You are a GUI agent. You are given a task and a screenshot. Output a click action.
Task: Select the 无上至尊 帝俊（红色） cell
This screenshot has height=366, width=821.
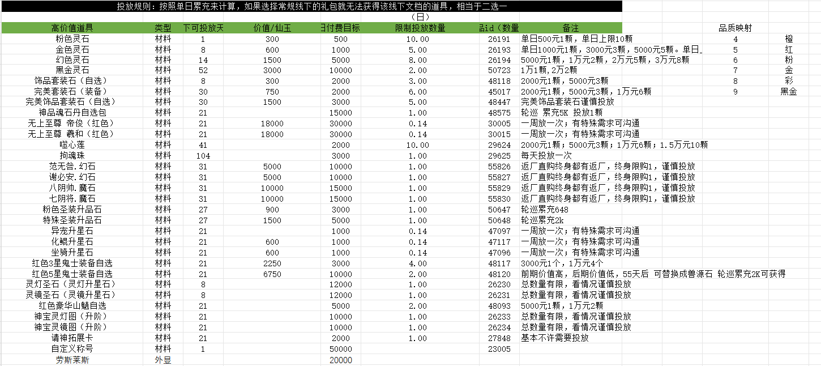pyautogui.click(x=72, y=124)
